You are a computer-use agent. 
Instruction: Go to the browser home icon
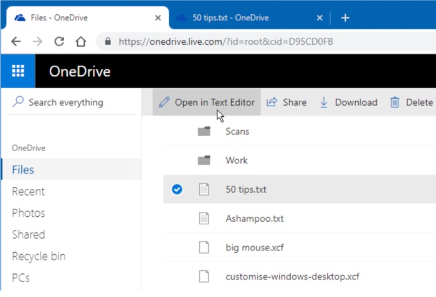click(x=81, y=42)
